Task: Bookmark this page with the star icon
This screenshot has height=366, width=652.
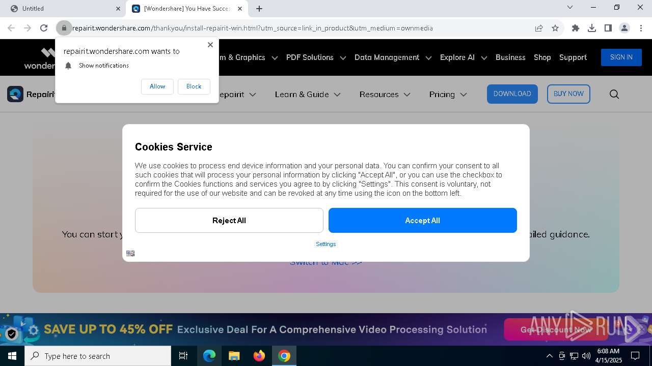Action: [555, 28]
